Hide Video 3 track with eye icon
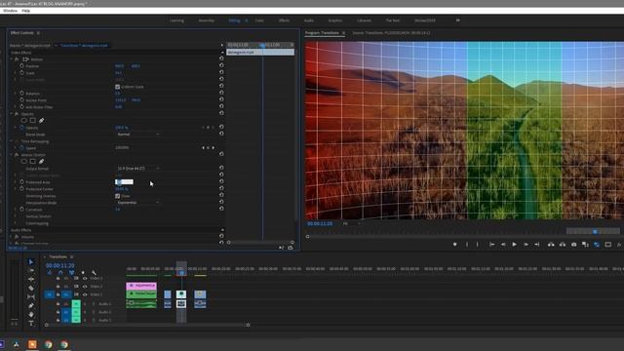Screen dimensions: 624x351 (x=85, y=278)
